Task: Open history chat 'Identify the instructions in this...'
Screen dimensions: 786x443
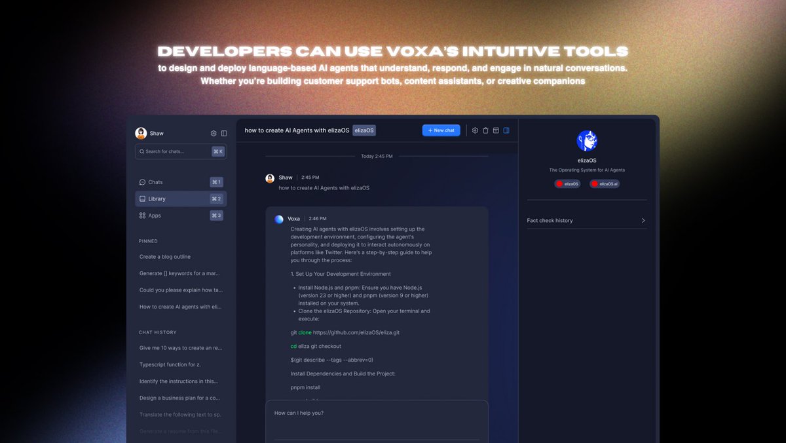Action: point(178,381)
